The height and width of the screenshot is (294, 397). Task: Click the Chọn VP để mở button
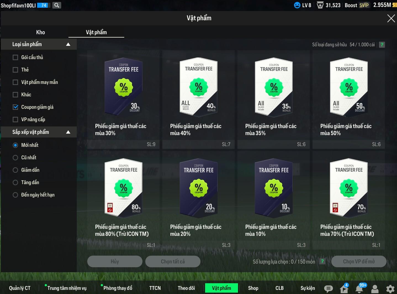coord(359,261)
